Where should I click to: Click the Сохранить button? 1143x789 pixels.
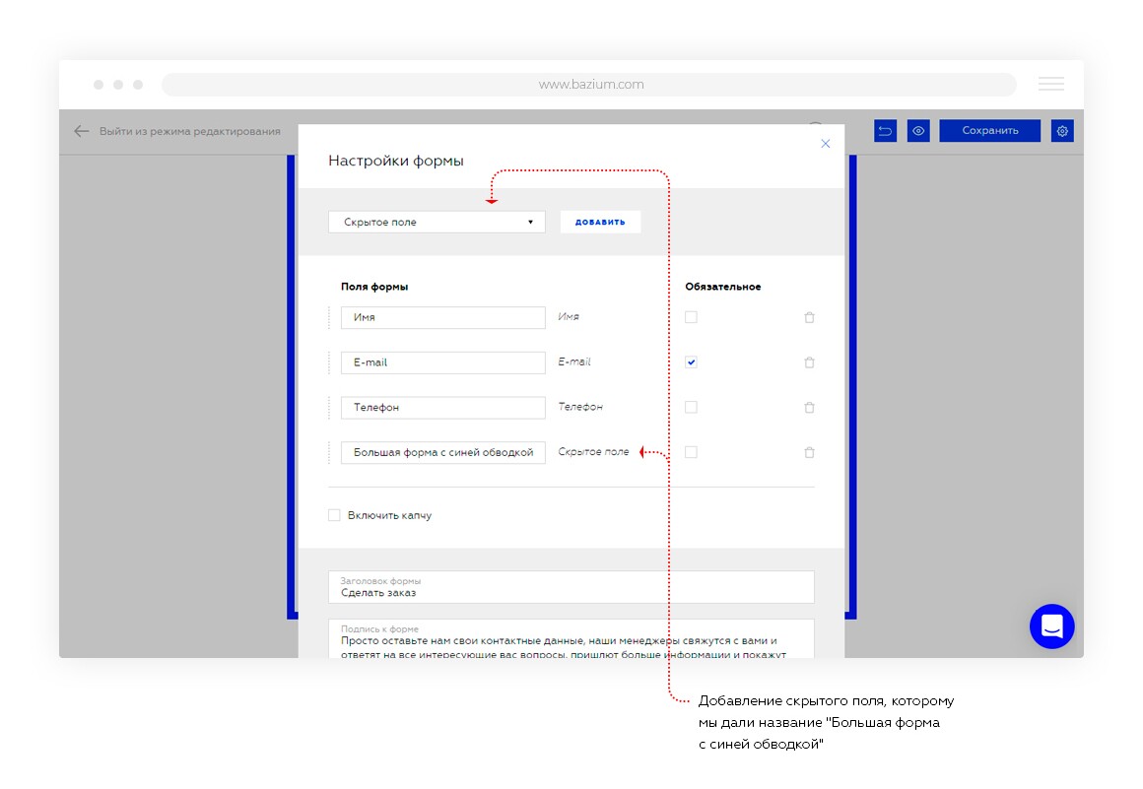pyautogui.click(x=990, y=131)
